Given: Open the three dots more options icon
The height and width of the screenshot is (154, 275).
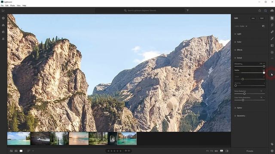Looking at the screenshot, I should tap(272, 58).
